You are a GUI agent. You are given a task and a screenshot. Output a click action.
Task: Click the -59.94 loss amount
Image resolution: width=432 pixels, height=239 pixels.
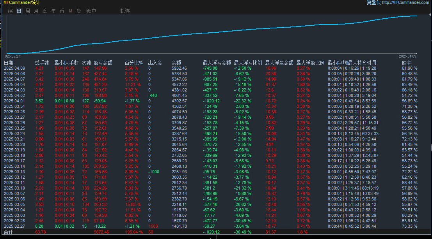100,101
